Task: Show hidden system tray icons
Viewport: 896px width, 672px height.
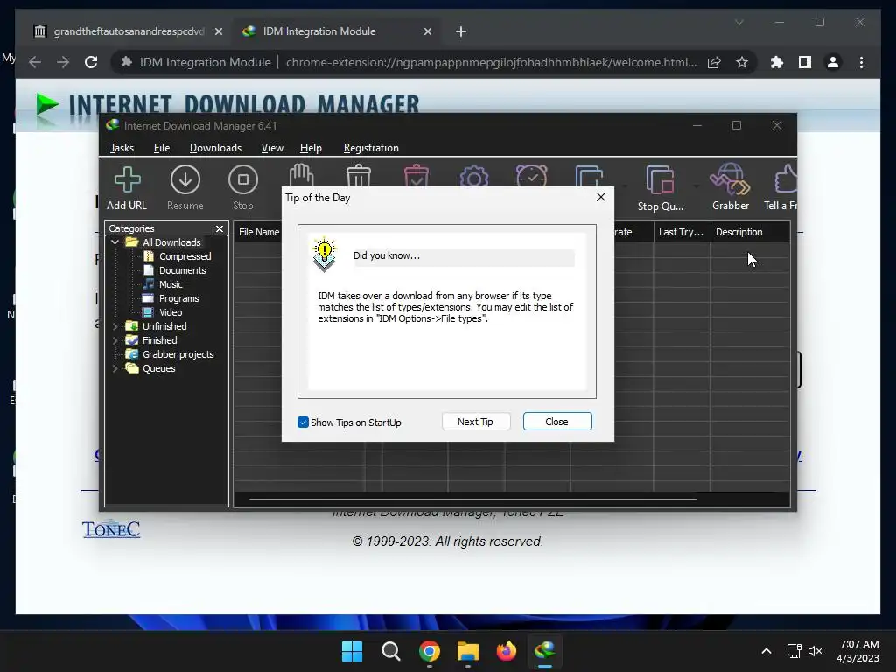Action: [x=766, y=651]
